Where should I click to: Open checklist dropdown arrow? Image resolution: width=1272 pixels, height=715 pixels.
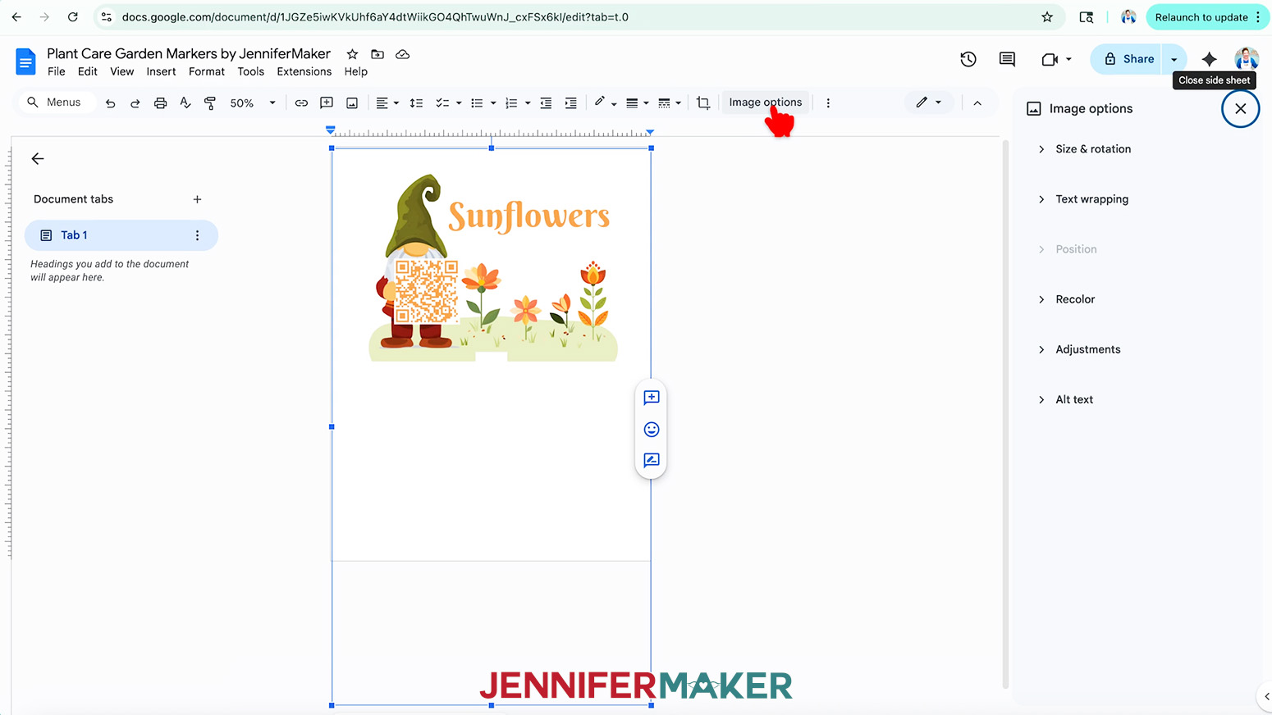(x=459, y=103)
